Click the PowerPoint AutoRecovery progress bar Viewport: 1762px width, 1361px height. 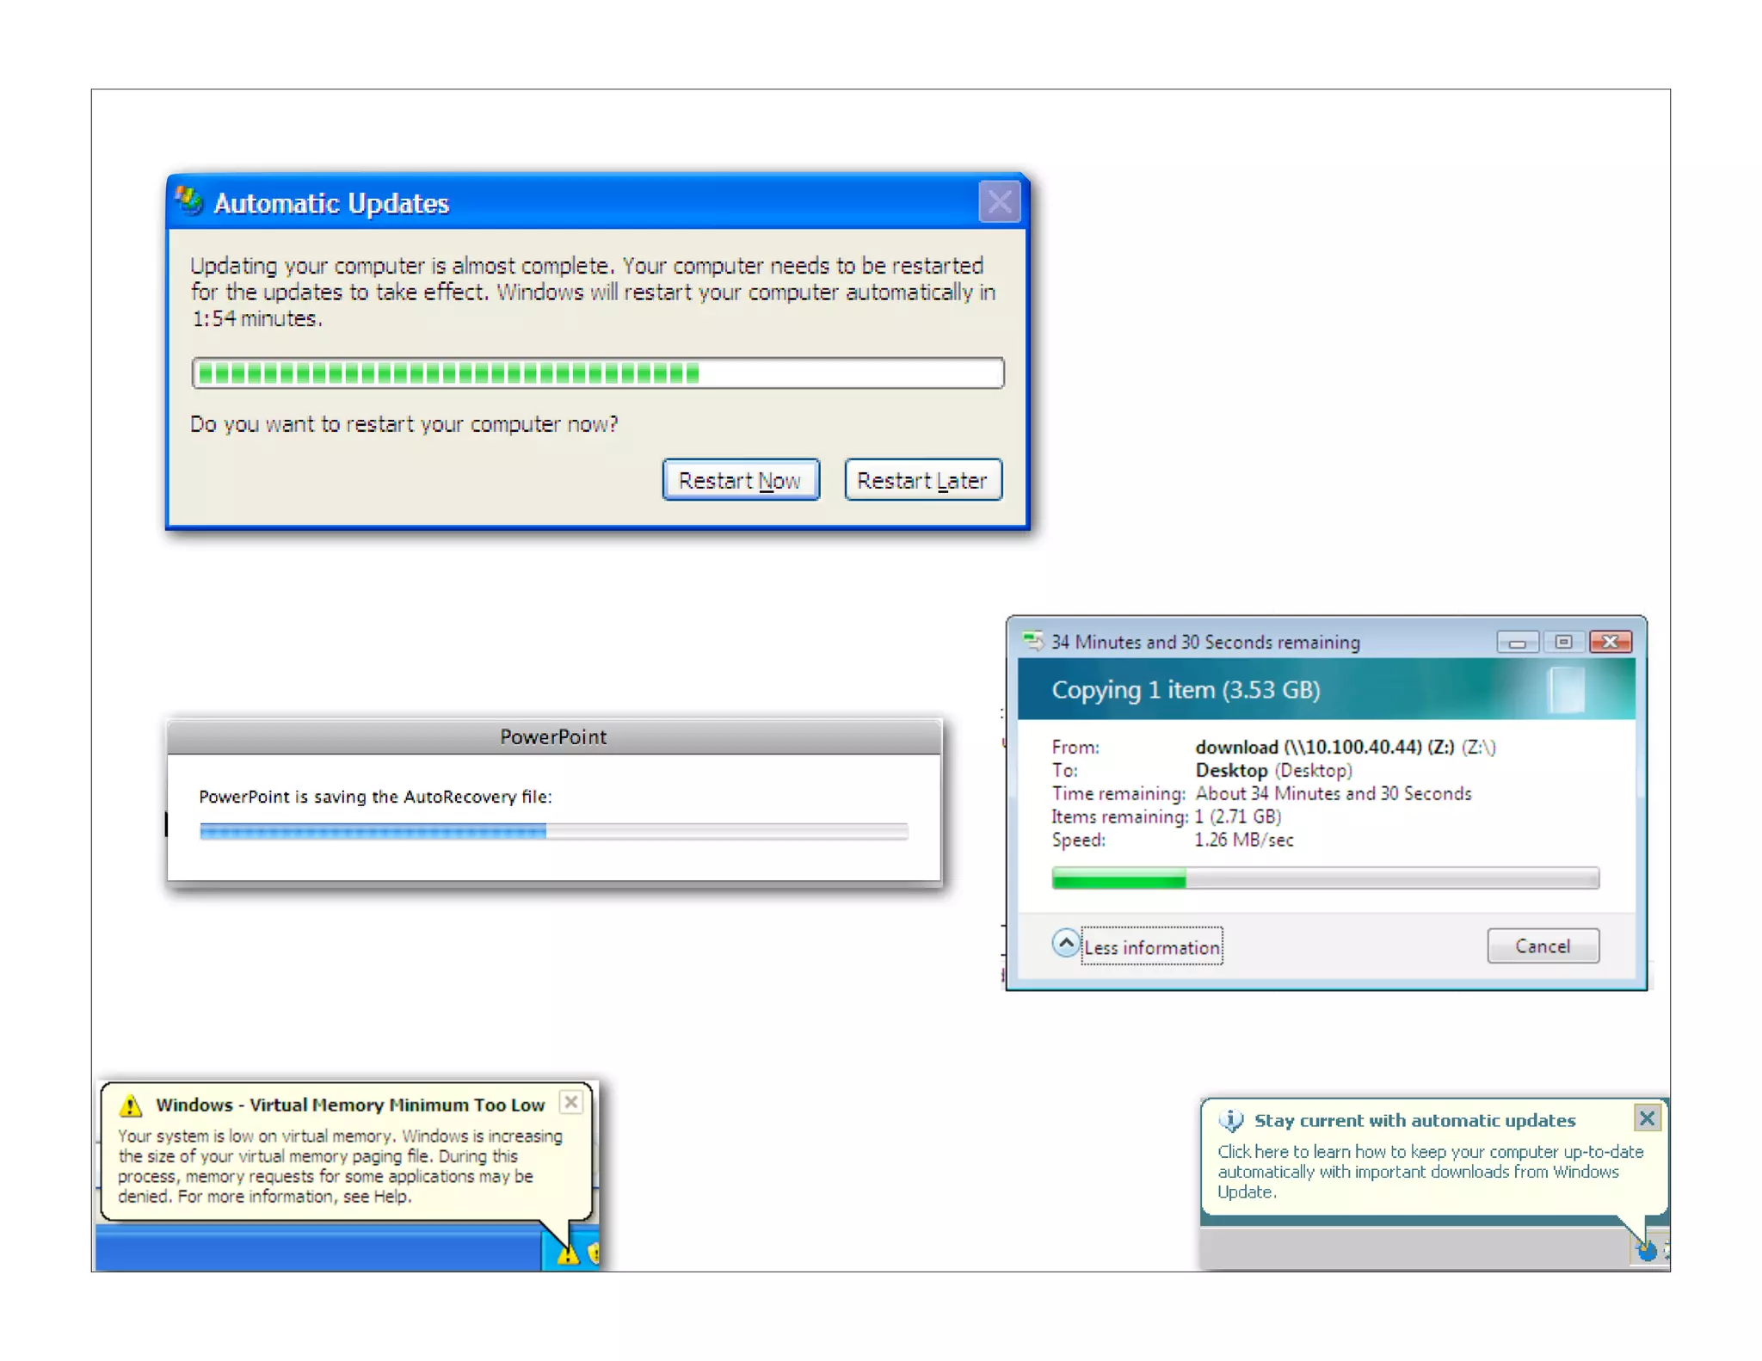tap(553, 830)
